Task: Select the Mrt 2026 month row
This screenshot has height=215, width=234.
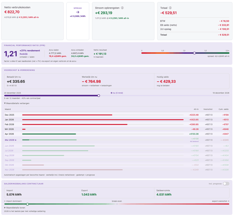Action: pos(117,129)
